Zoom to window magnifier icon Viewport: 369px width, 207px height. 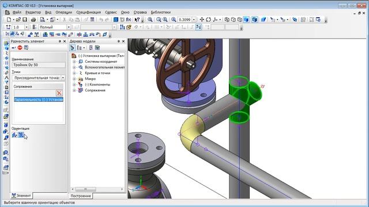pyautogui.click(x=150, y=20)
